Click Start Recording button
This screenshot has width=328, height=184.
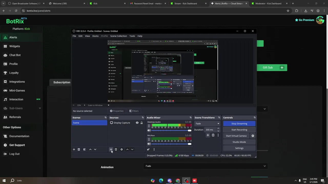point(239,130)
